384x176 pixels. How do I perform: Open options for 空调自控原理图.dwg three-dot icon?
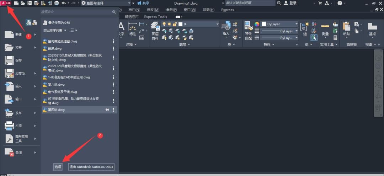pos(113,41)
